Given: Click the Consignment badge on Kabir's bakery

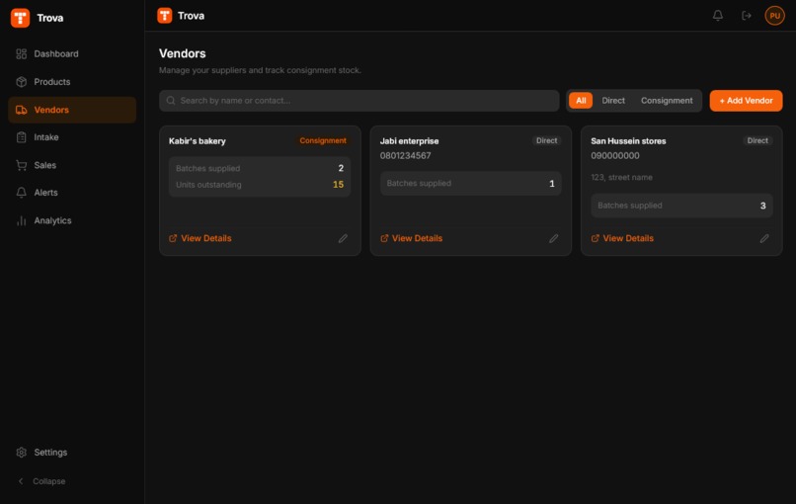Looking at the screenshot, I should (323, 140).
